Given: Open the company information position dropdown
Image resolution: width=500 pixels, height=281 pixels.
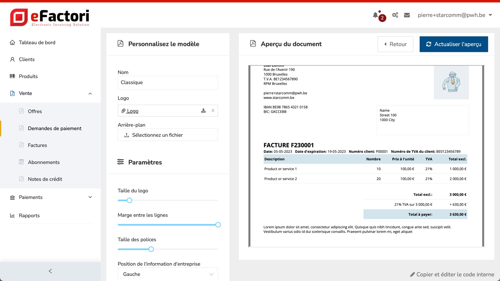Looking at the screenshot, I should pyautogui.click(x=168, y=274).
